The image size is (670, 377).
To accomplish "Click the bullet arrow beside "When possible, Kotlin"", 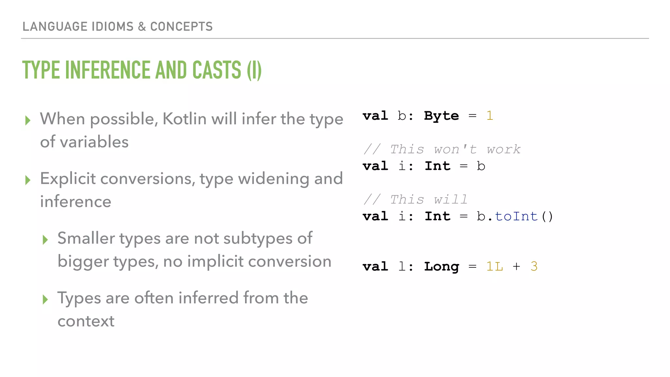I will tap(28, 120).
